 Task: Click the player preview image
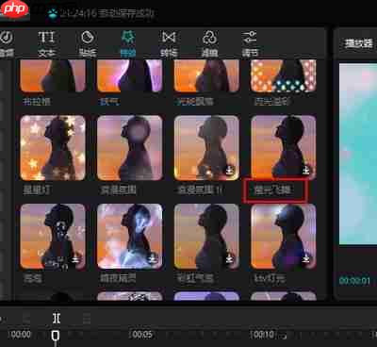point(358,154)
